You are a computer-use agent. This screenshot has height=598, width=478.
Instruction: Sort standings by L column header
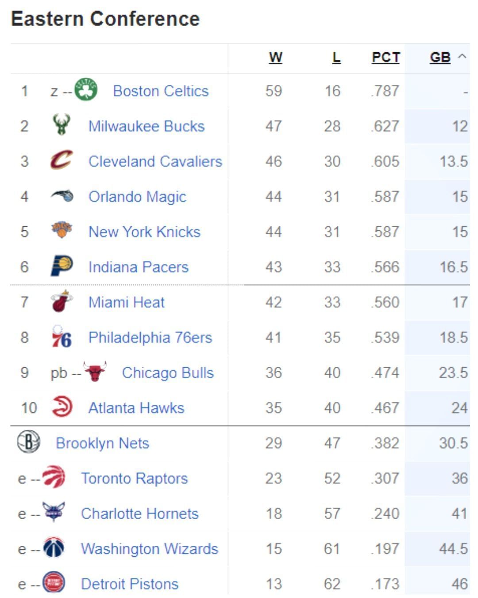coord(336,57)
